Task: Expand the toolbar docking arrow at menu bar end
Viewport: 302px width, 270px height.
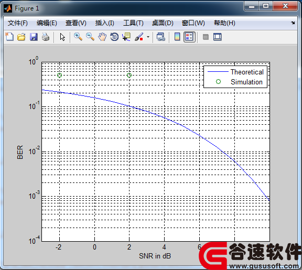Action: tap(293, 23)
